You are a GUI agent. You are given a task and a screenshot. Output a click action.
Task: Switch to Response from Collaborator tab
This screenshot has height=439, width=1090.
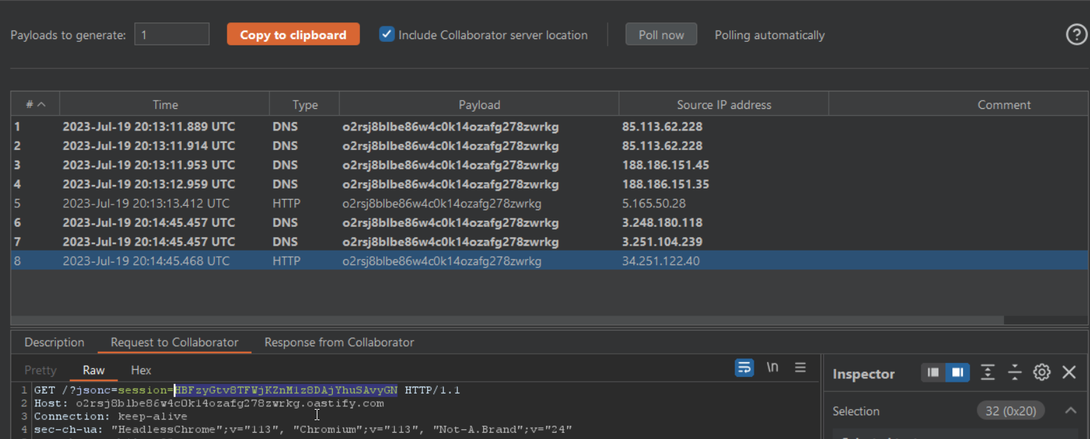click(339, 343)
